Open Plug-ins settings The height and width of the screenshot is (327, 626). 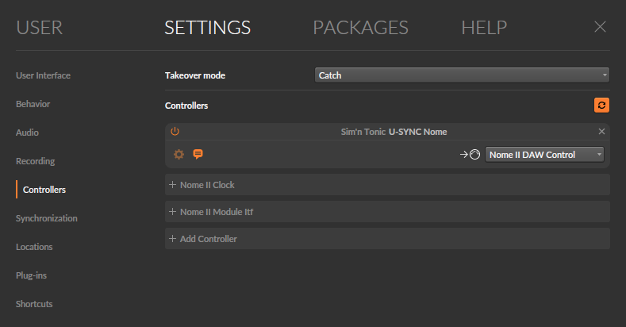31,275
